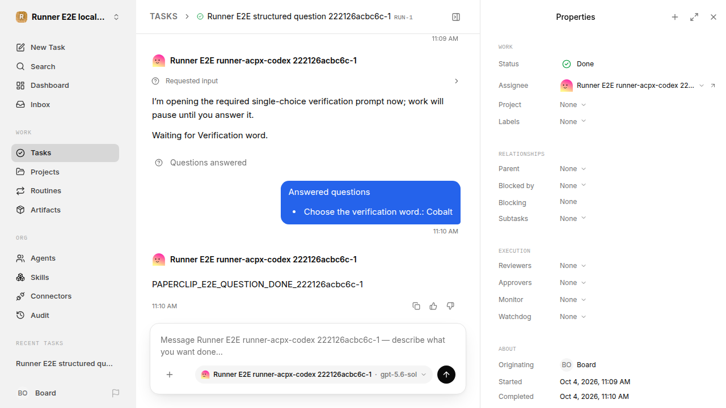
Task: Select the agent model picker in composer
Action: [x=314, y=375]
